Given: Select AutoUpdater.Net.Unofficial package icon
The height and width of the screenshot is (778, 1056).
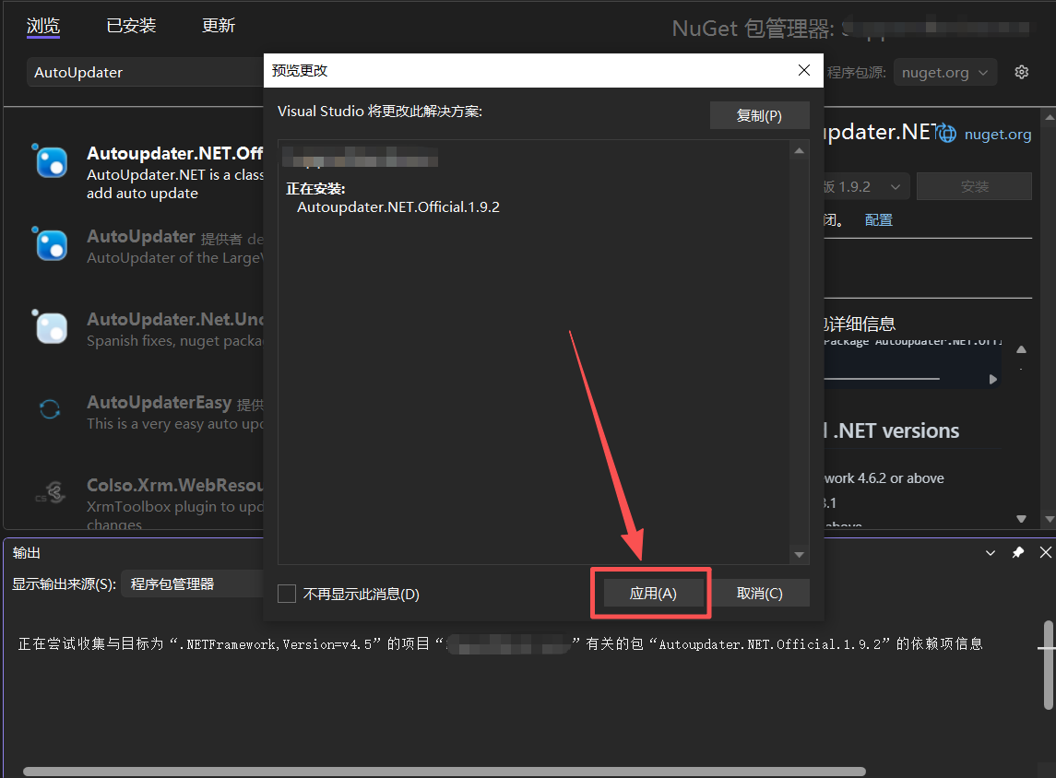Looking at the screenshot, I should tap(51, 327).
